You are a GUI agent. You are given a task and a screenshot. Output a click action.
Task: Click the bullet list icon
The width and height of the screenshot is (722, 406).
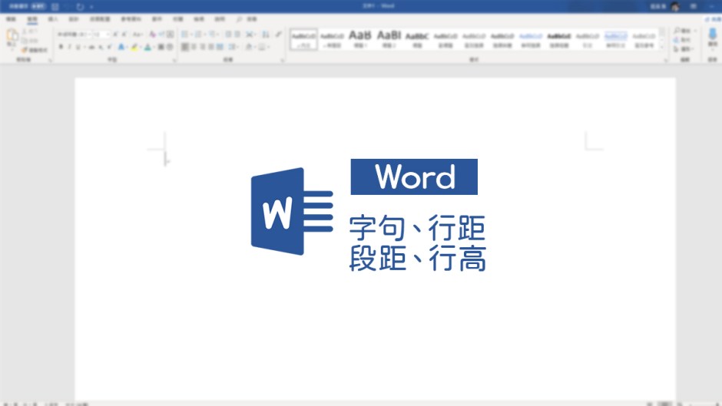pos(184,35)
